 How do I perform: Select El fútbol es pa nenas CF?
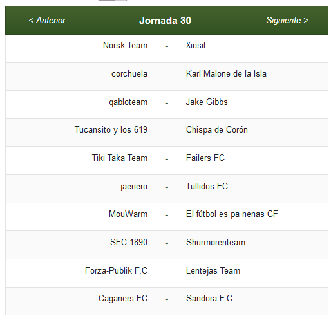coord(232,214)
